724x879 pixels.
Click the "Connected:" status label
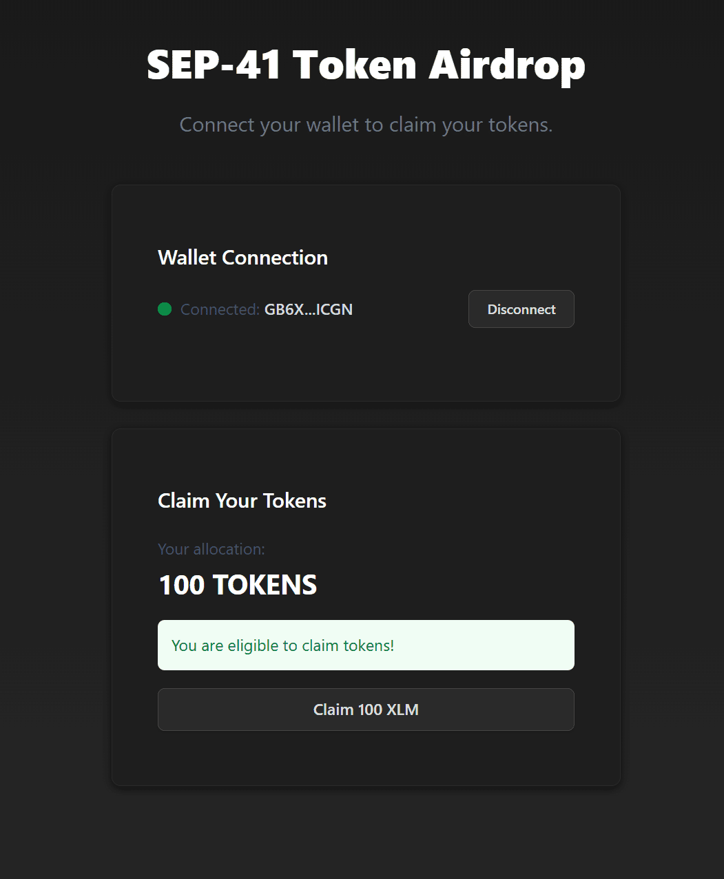pos(220,310)
